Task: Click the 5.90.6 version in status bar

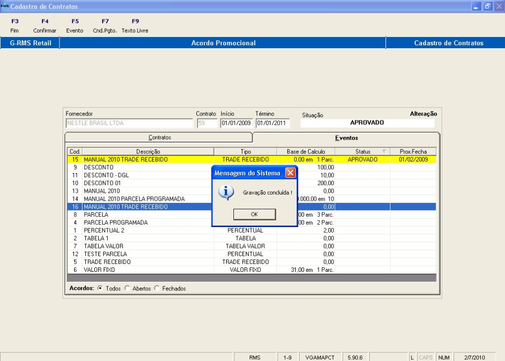Action: point(355,358)
